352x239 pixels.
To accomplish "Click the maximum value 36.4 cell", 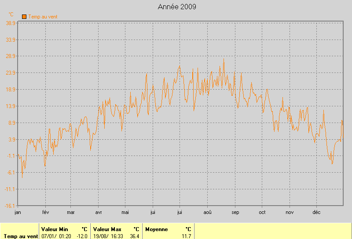I will [134, 236].
